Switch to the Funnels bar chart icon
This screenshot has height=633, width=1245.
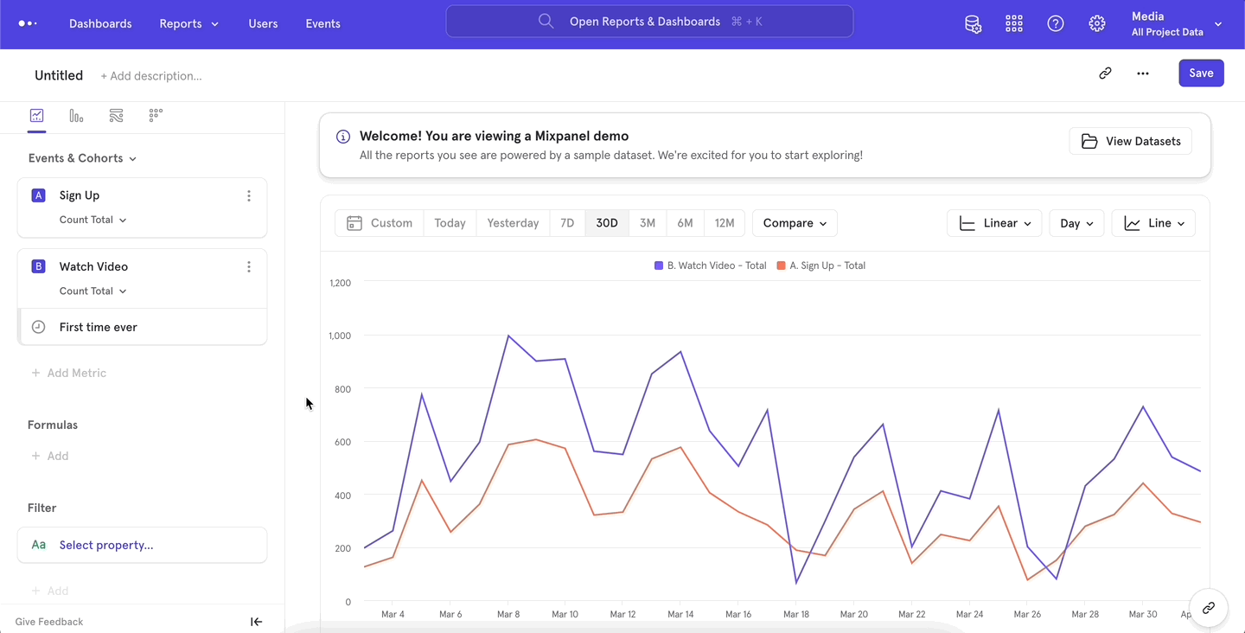click(x=76, y=116)
